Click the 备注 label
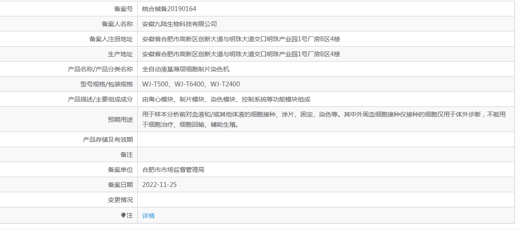 127,155
